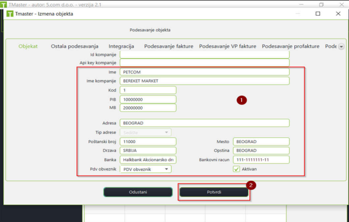349x222 pixels.
Task: Focus the Ime kompanije field
Action: click(x=204, y=81)
